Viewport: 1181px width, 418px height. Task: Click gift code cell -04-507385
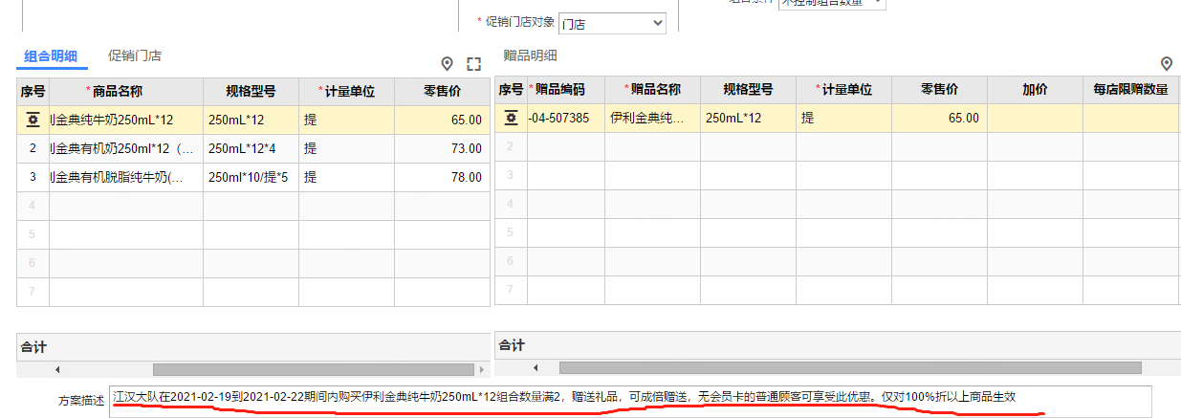[565, 119]
